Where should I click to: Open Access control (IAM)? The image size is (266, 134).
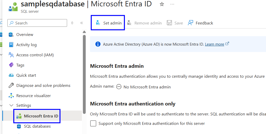[x=35, y=55]
